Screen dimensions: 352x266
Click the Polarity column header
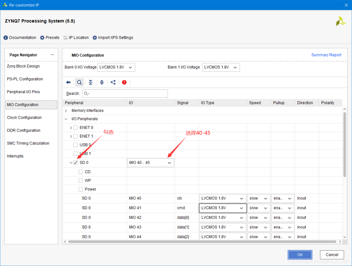click(x=330, y=103)
